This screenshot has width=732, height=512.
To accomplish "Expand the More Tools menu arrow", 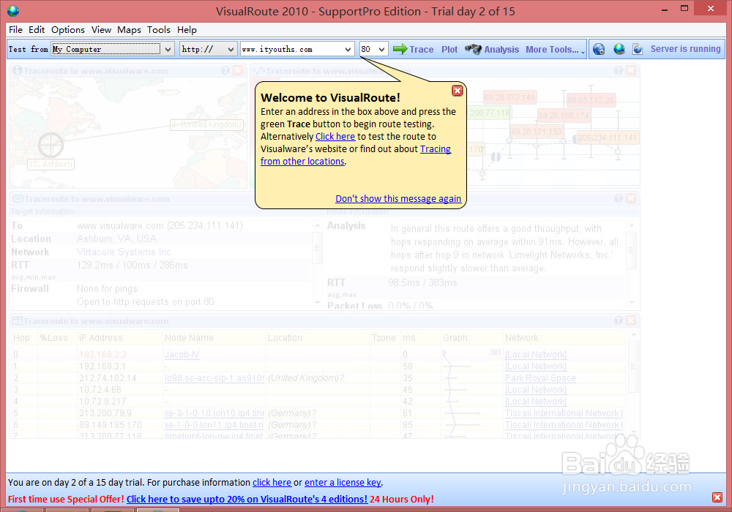I will coord(583,52).
